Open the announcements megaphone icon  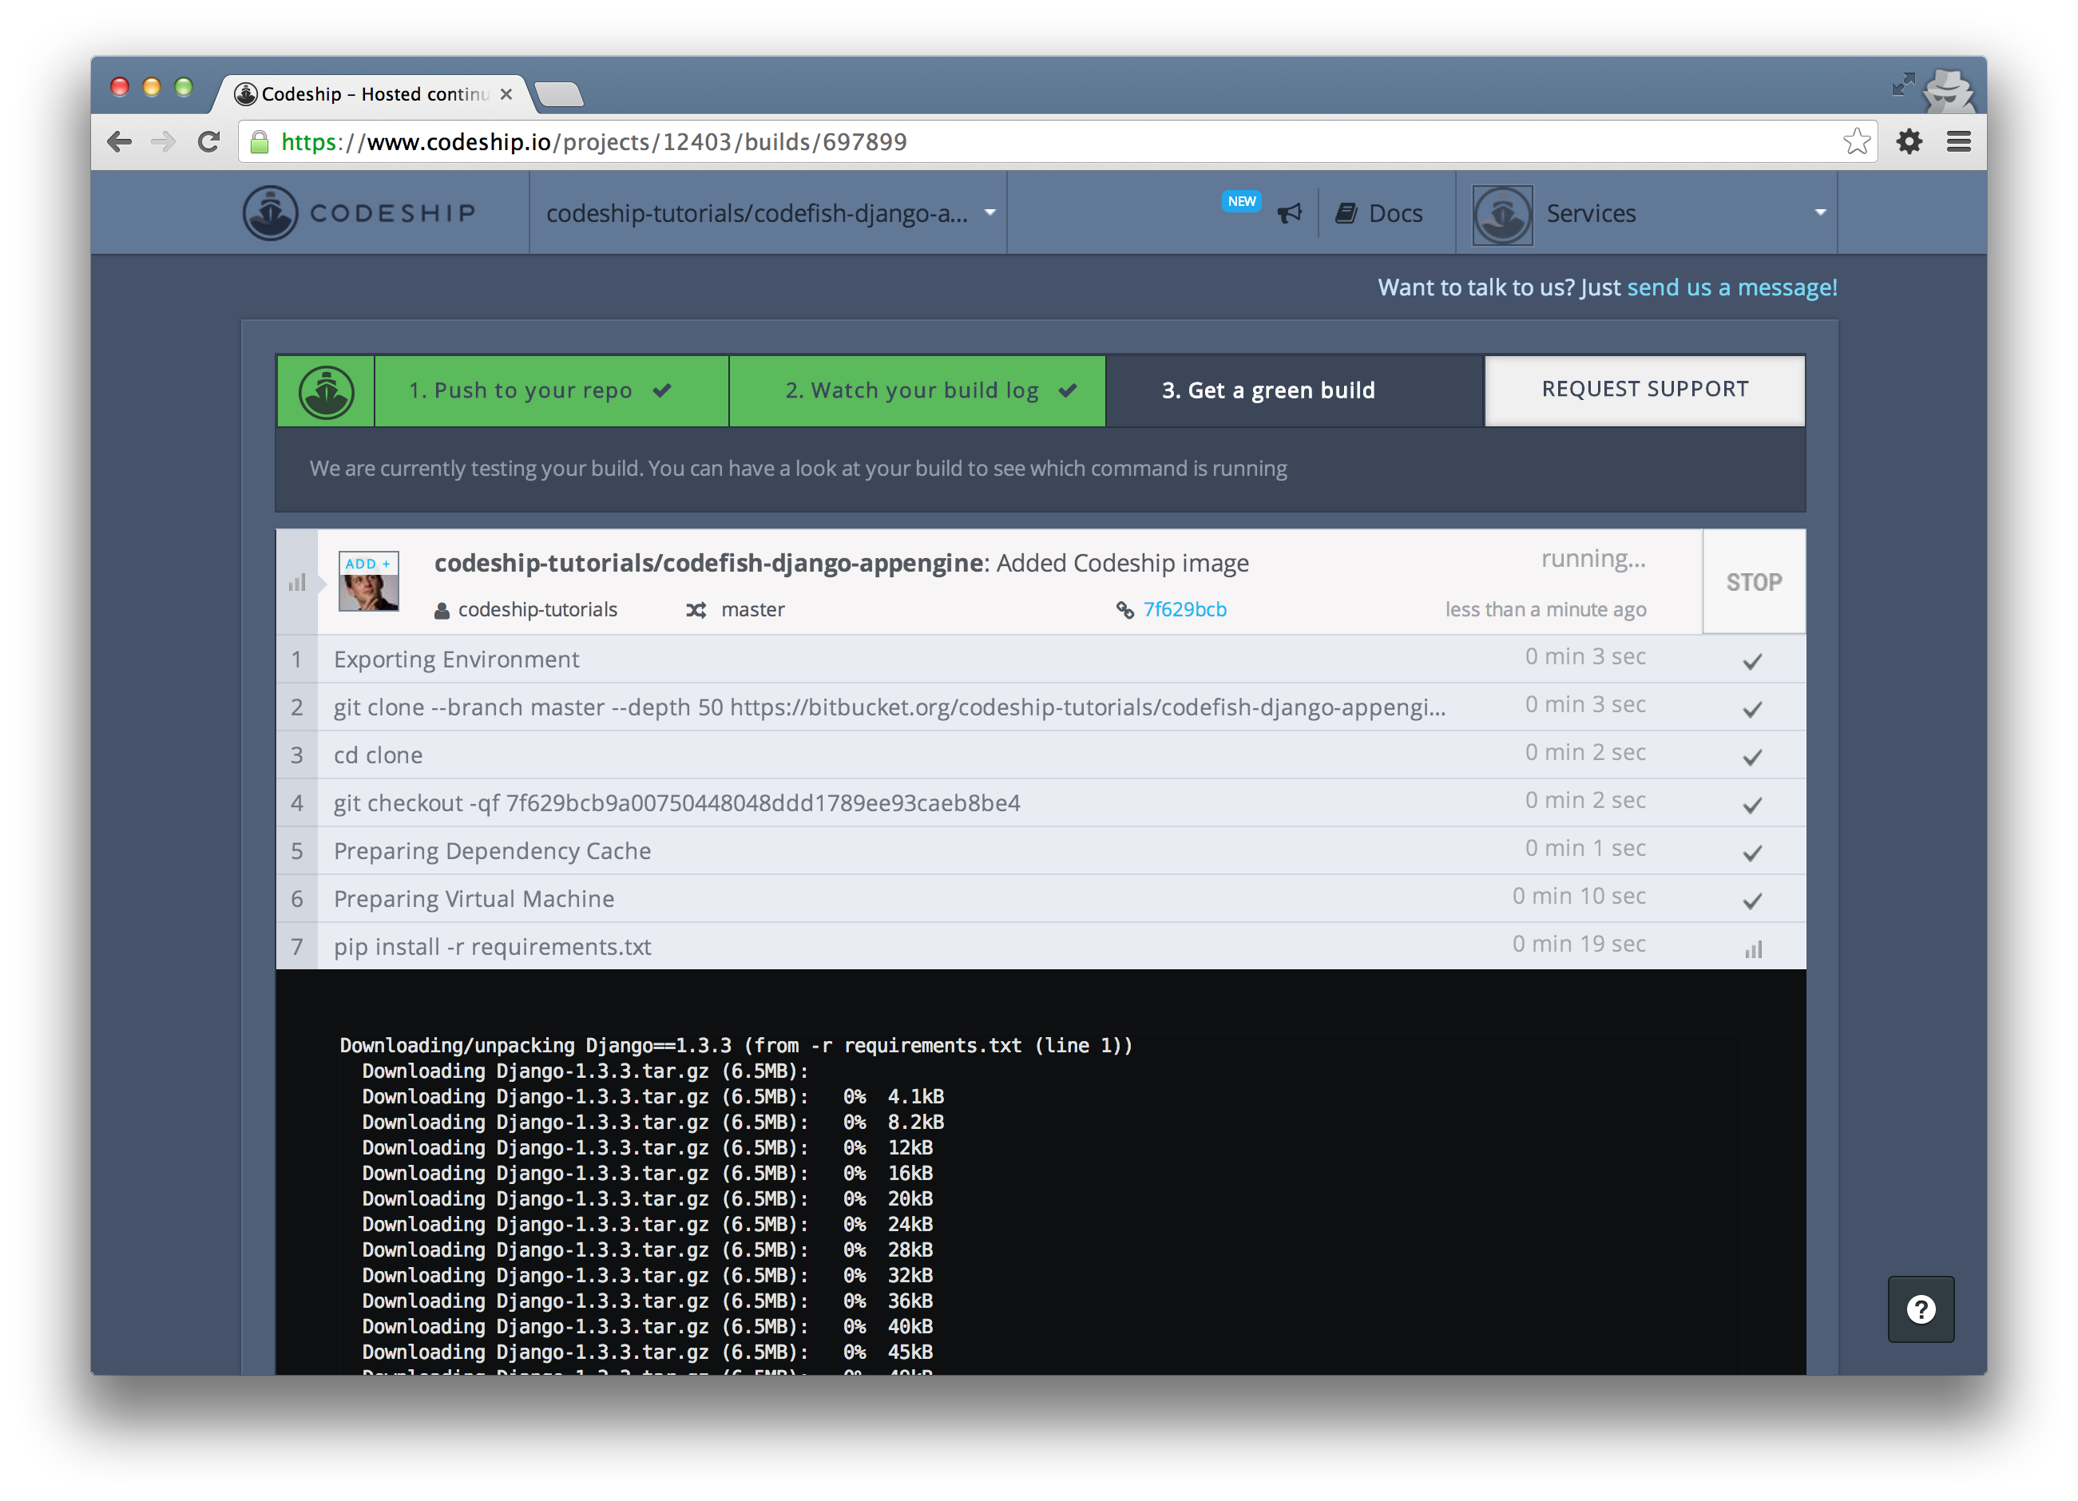pos(1289,213)
